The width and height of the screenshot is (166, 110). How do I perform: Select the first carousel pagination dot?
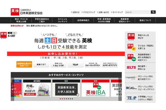pyautogui.click(x=60, y=99)
